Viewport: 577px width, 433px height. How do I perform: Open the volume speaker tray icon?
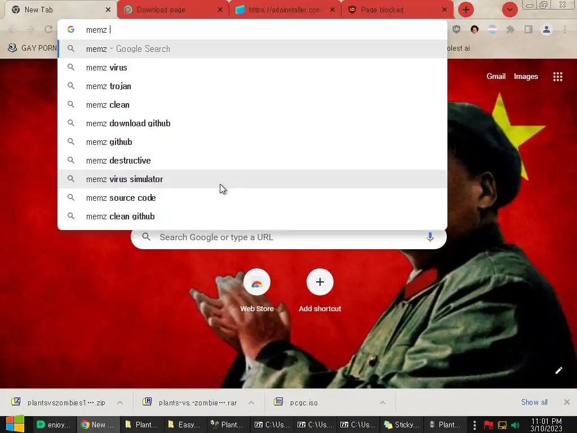[x=515, y=425]
